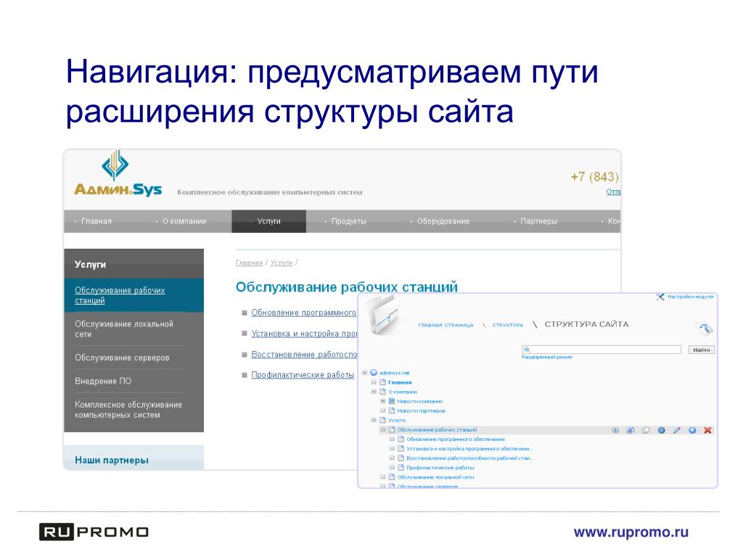Click the Найти search button

pos(702,350)
